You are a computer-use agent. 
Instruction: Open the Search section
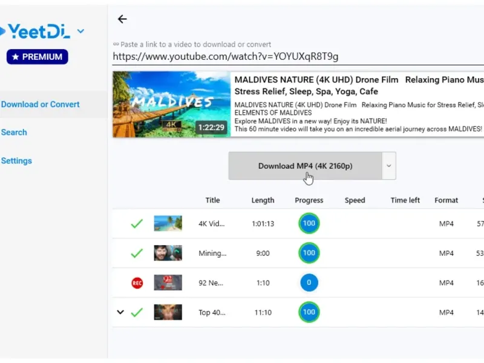pos(14,132)
